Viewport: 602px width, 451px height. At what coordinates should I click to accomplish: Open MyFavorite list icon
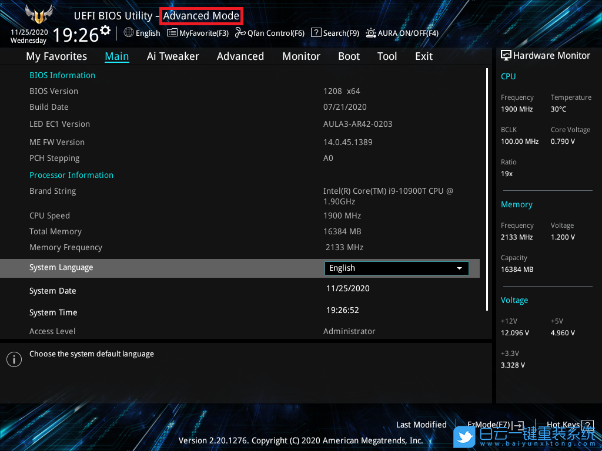pyautogui.click(x=172, y=33)
